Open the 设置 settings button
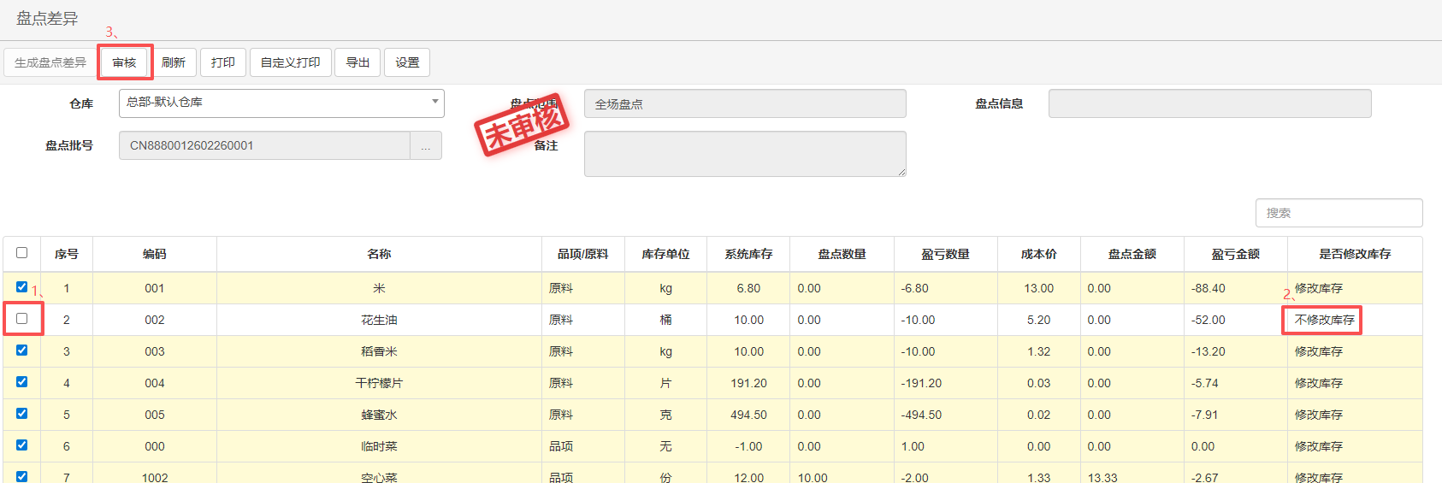 (407, 62)
